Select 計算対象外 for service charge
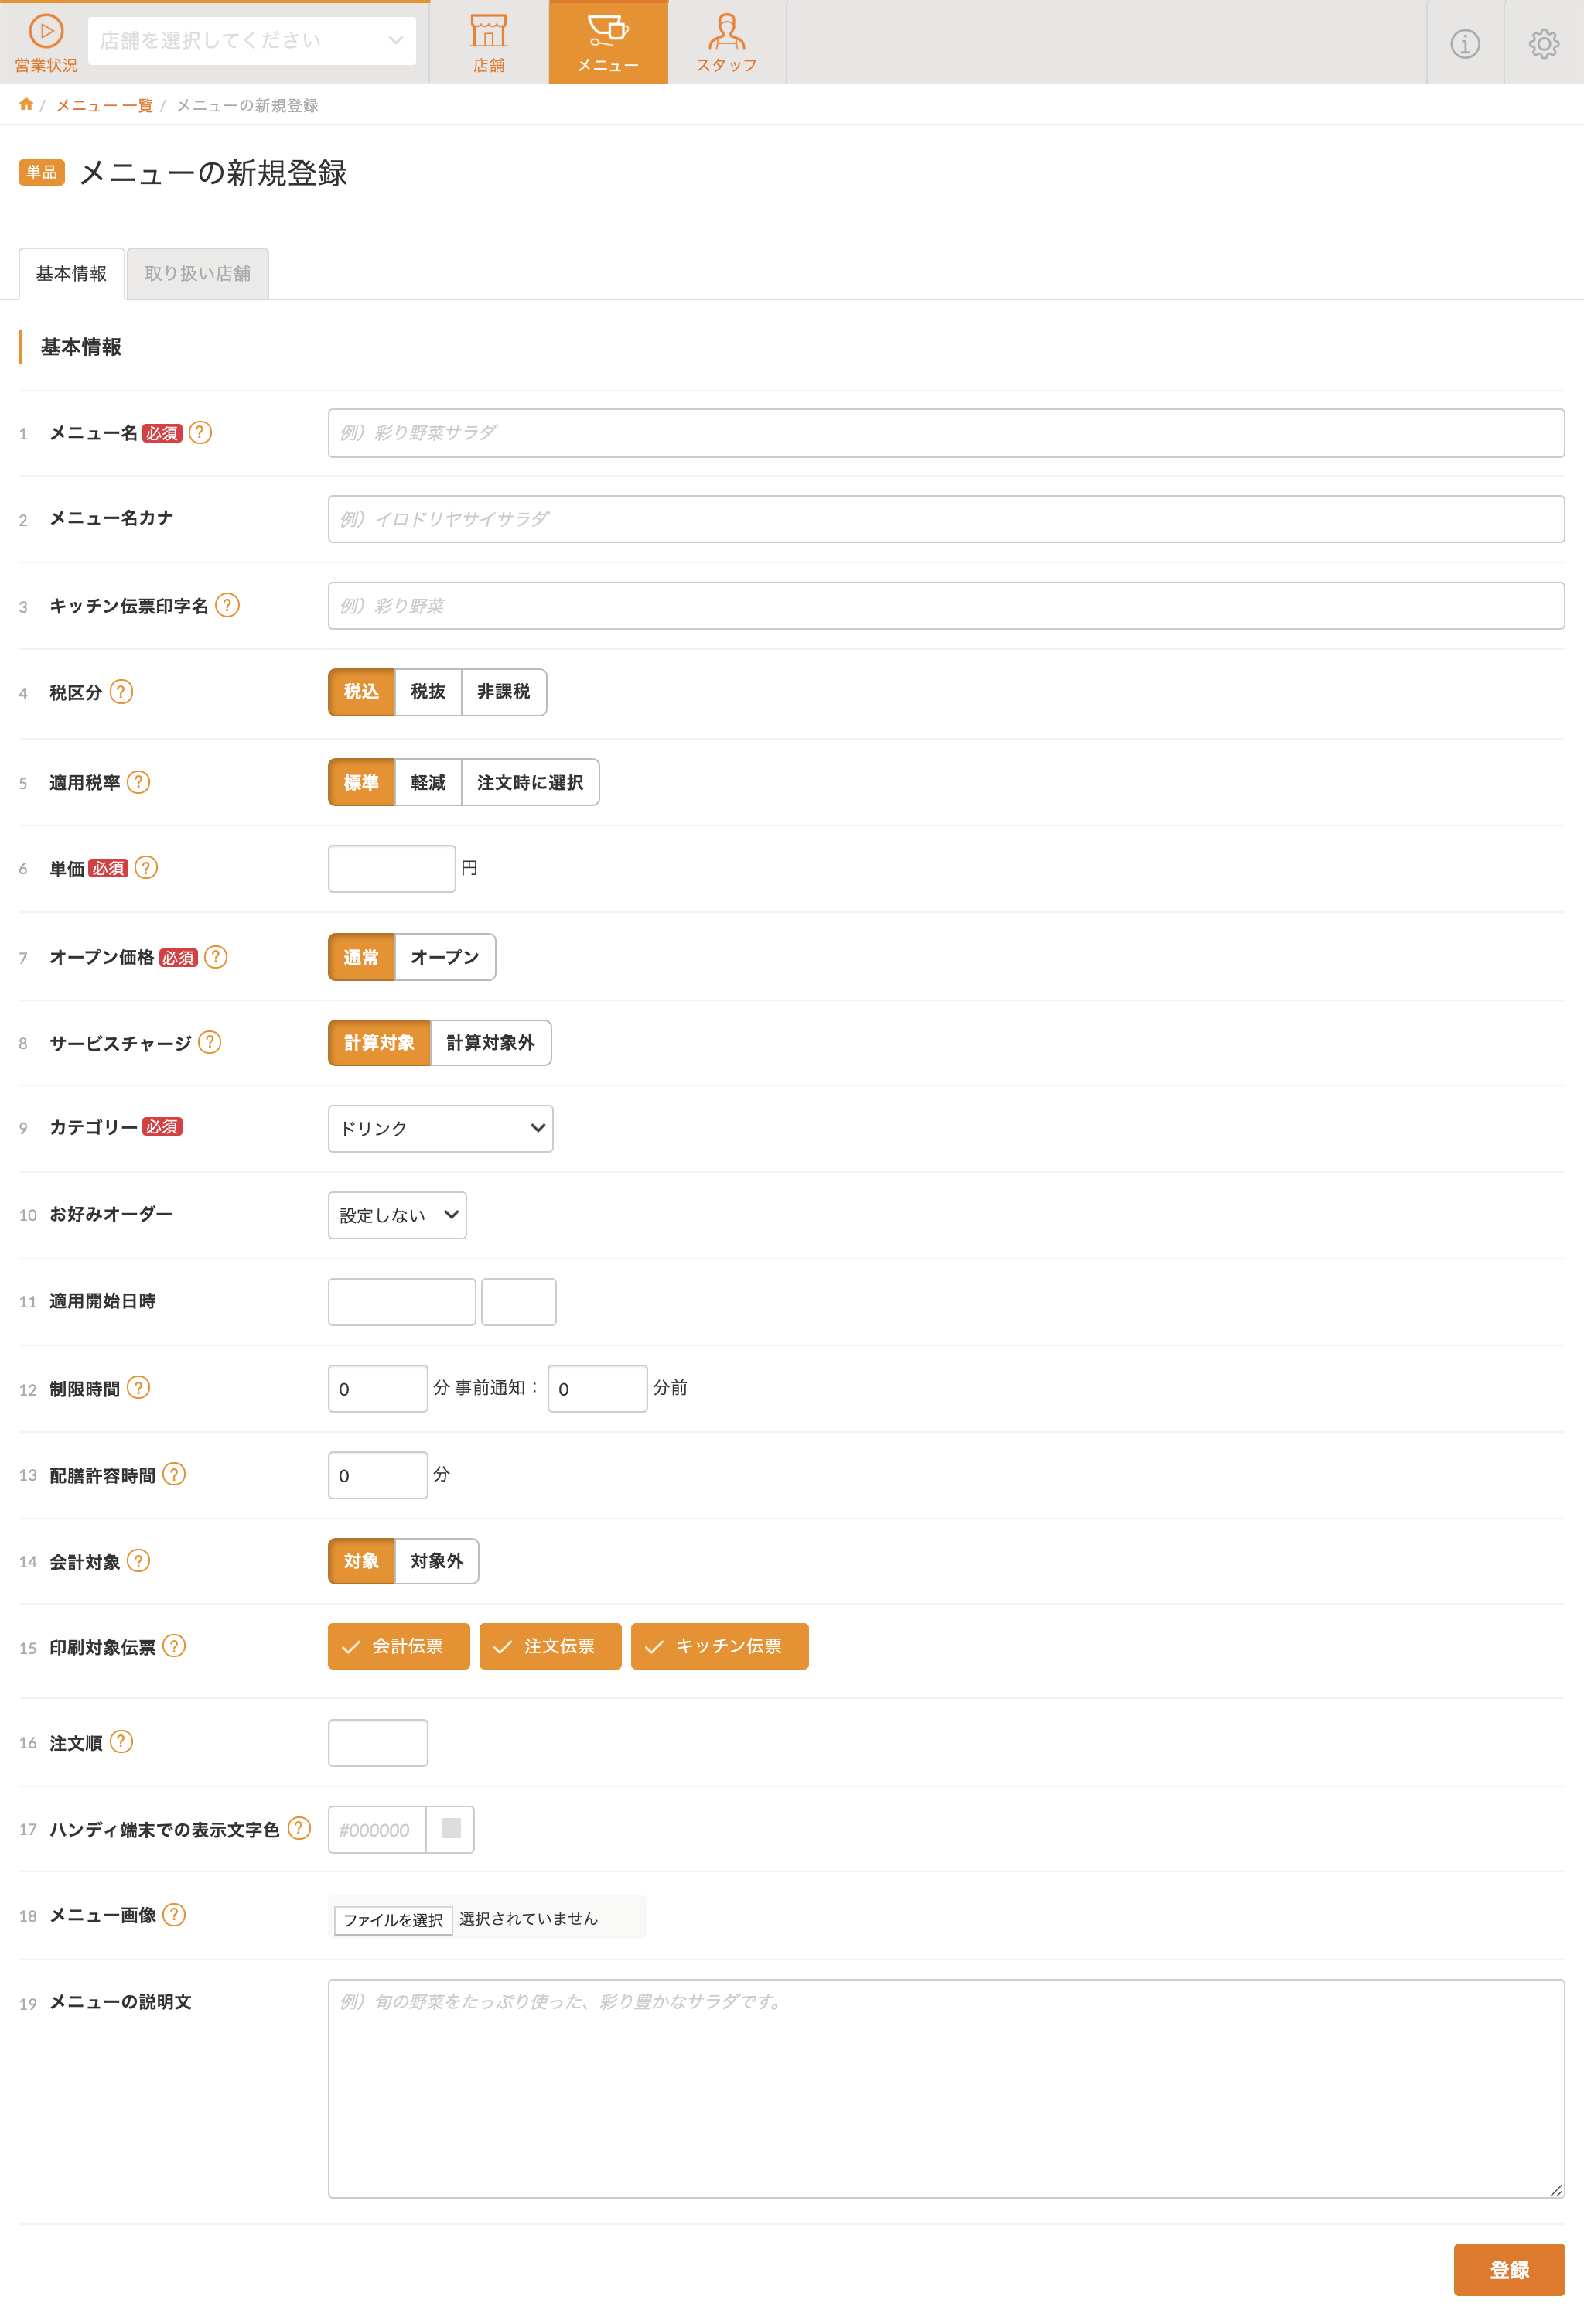 tap(491, 1043)
